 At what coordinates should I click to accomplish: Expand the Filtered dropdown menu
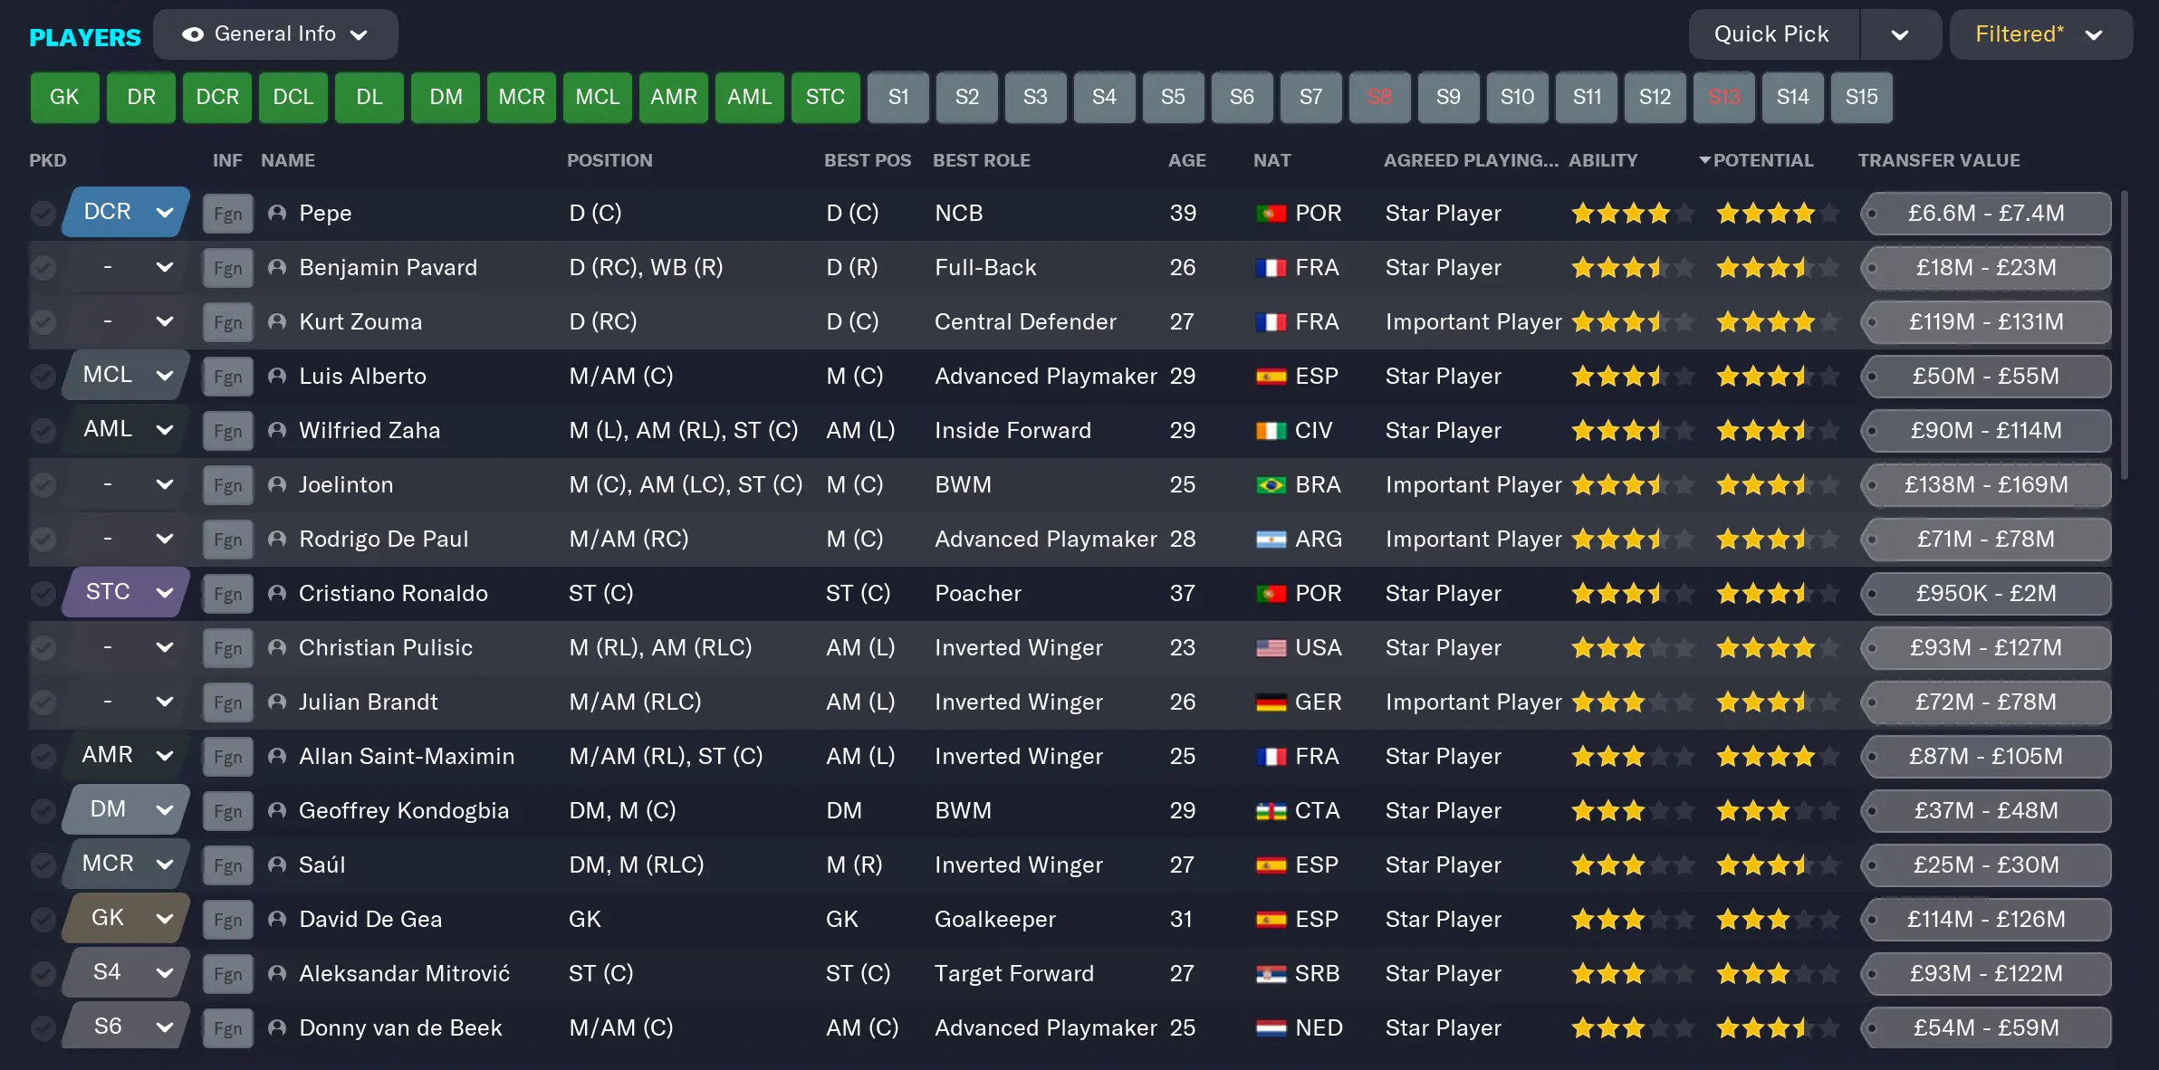2039,34
